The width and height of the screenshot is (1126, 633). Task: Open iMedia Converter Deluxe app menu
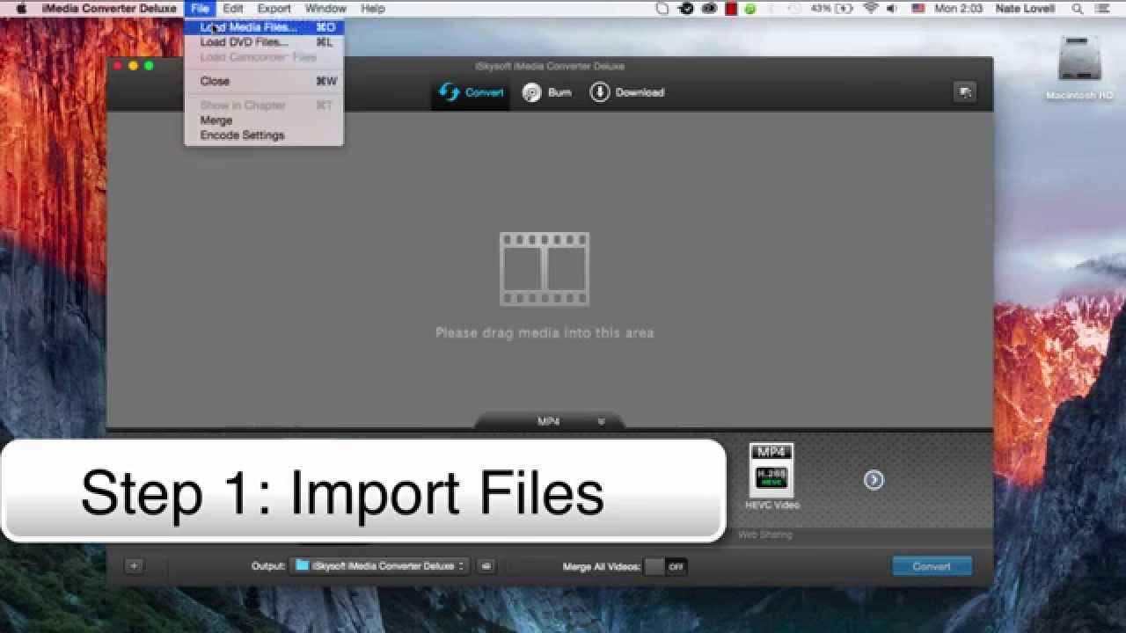click(108, 8)
